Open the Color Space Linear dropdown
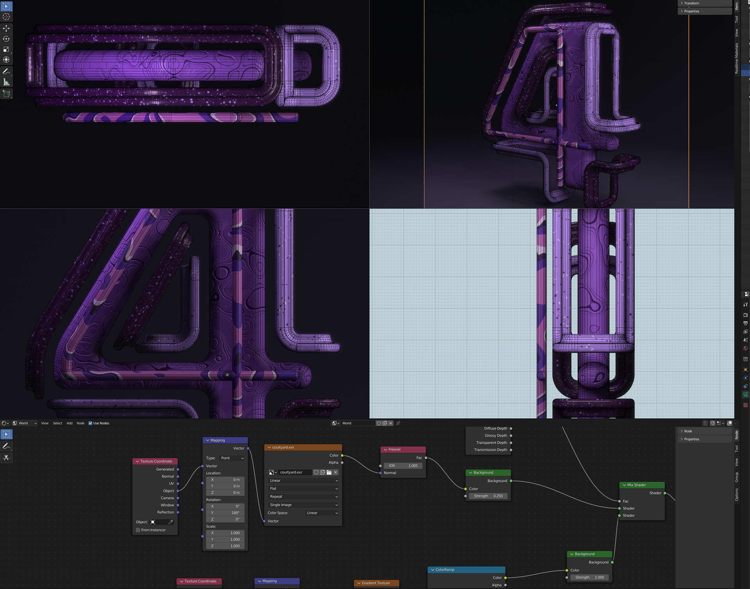Screen dimensions: 750x589 pyautogui.click(x=322, y=513)
